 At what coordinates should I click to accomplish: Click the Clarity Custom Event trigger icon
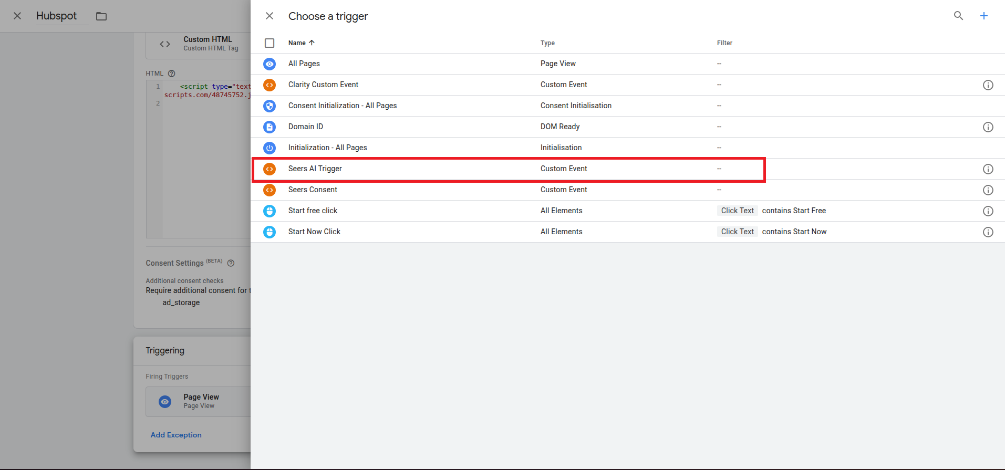coord(270,85)
